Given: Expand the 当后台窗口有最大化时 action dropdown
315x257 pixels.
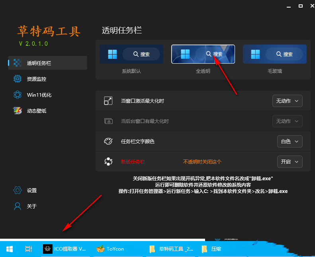Looking at the screenshot, I should 287,121.
